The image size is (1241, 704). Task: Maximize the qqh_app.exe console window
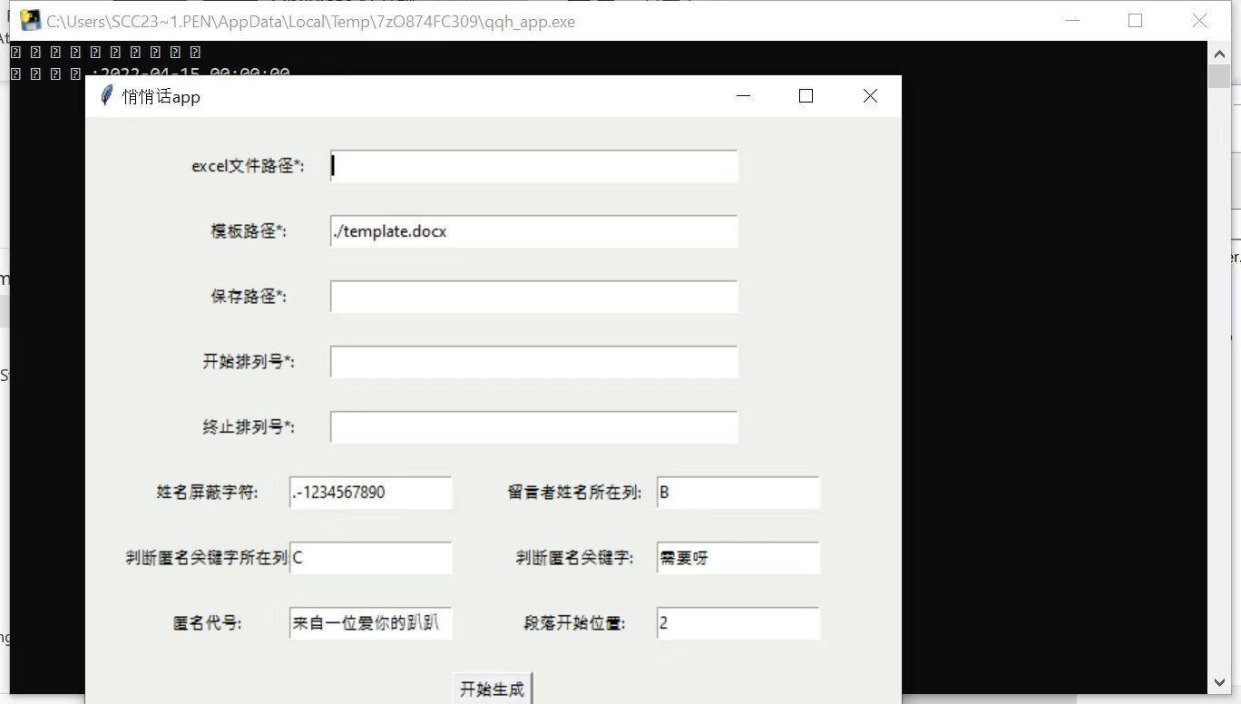pos(1135,20)
